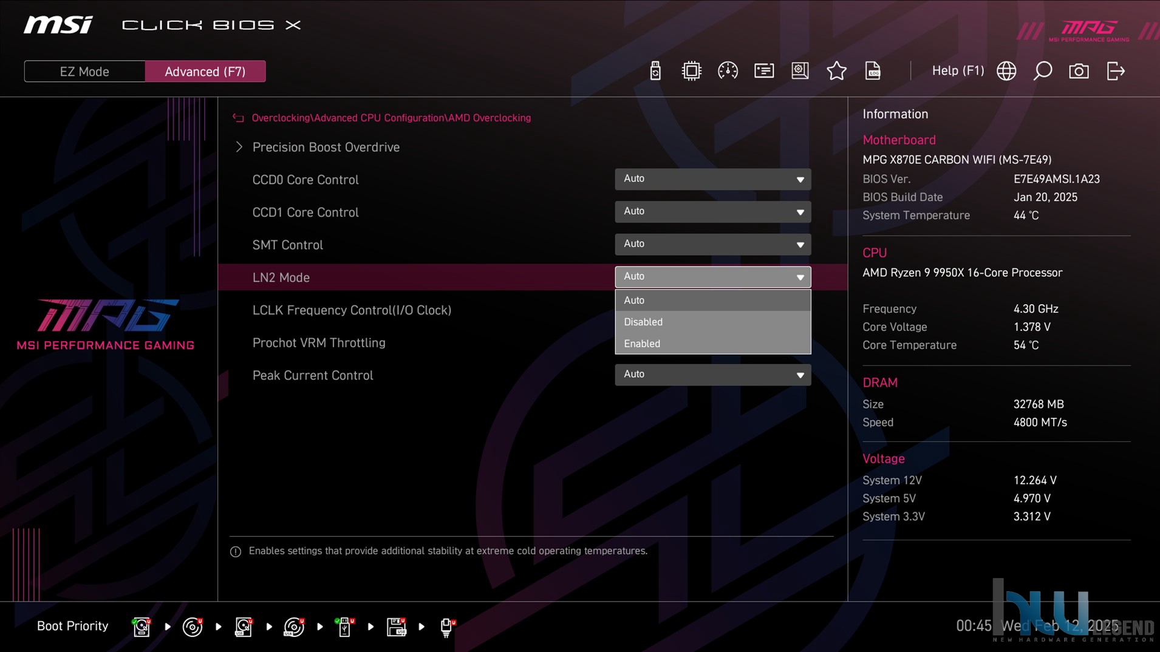Open Favorites star icon
Screen dimensions: 1160x652
(x=836, y=71)
